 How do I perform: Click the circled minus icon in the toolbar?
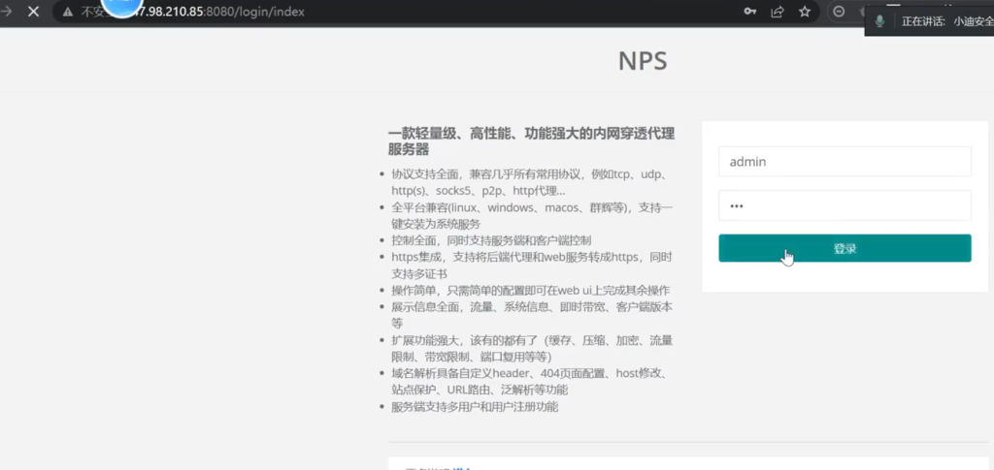point(839,12)
